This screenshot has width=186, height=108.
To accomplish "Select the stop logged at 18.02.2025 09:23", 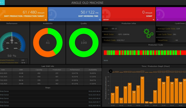I will click(51, 95).
